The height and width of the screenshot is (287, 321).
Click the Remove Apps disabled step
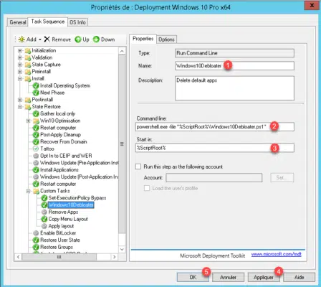63,212
